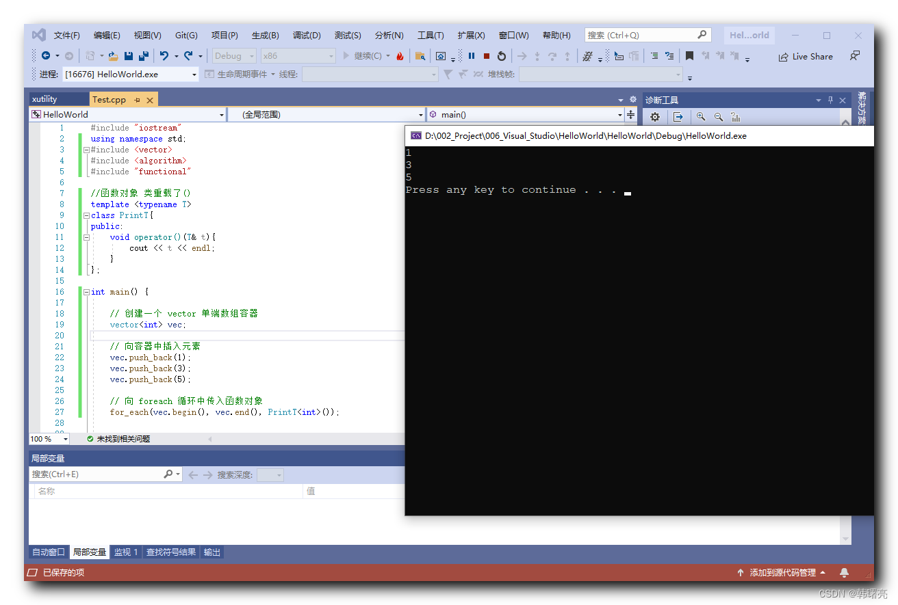
Task: Open the 调试(D) menu
Action: point(307,35)
